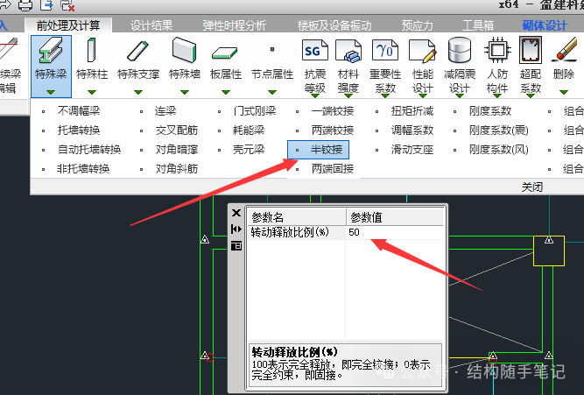The width and height of the screenshot is (584, 395).
Task: Open the 人防构件 chip icon
Action: coord(497,50)
